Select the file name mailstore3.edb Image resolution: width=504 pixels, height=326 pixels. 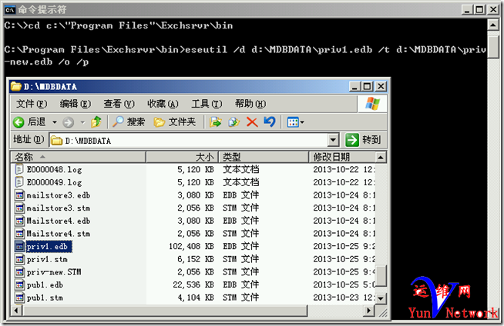pos(58,195)
